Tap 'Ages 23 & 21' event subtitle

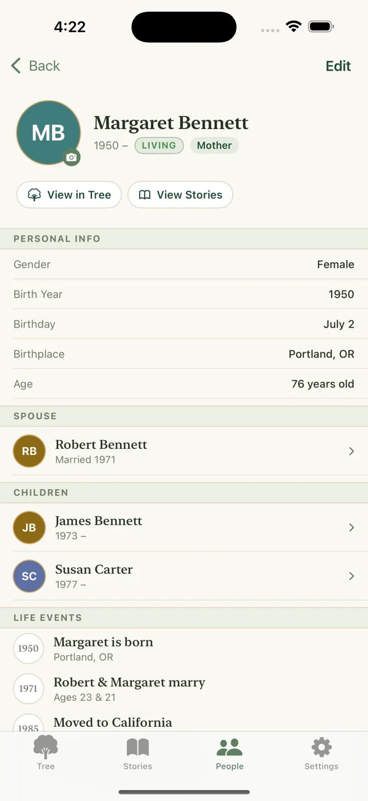pyautogui.click(x=84, y=697)
